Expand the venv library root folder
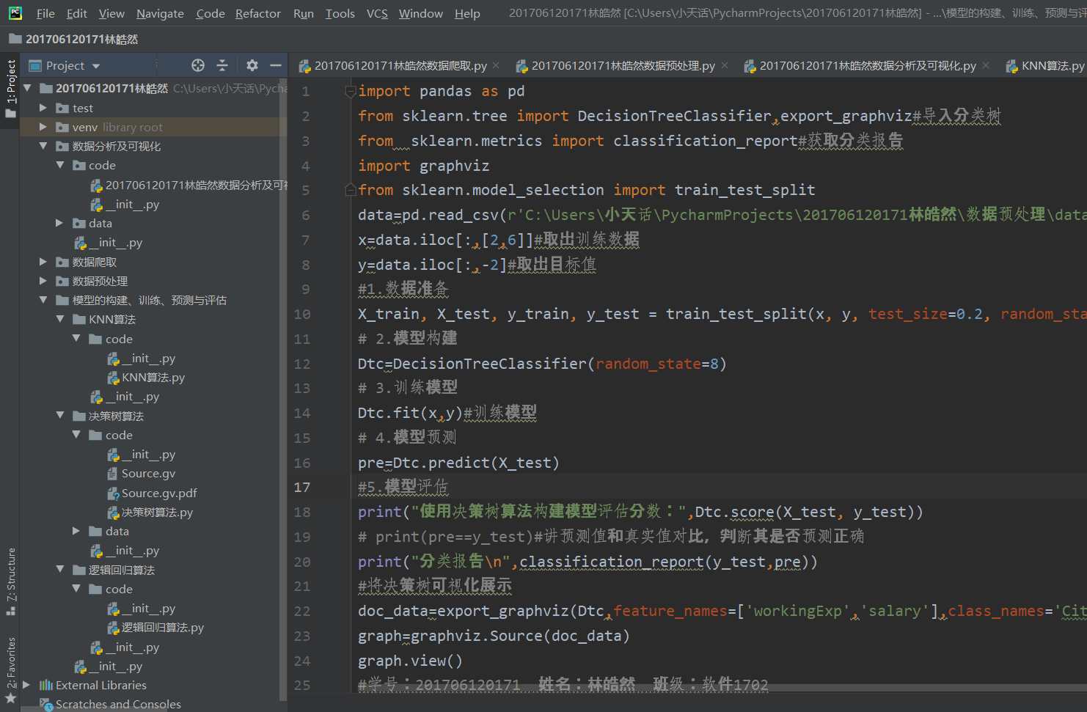The width and height of the screenshot is (1087, 712). tap(43, 127)
